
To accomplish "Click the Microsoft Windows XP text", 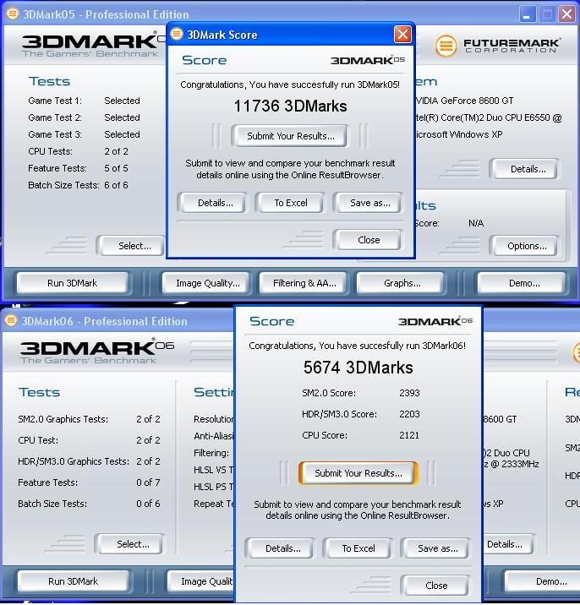I will tap(459, 134).
